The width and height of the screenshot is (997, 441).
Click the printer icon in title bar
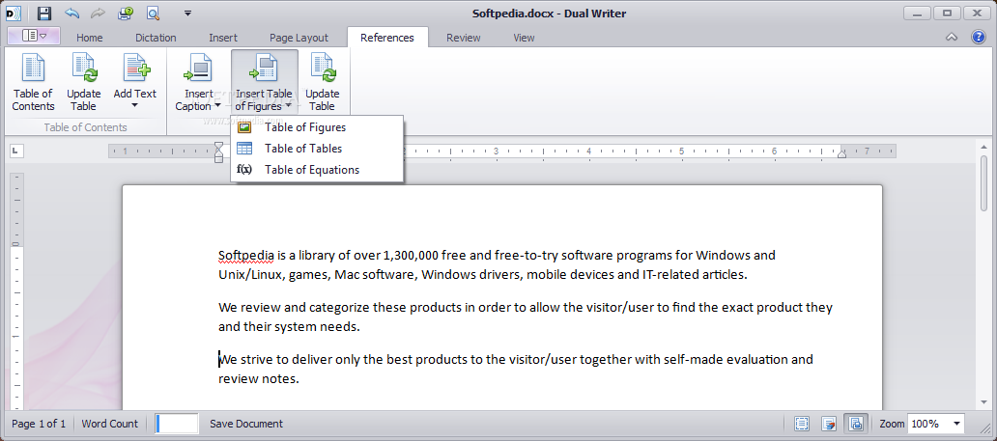tap(126, 13)
